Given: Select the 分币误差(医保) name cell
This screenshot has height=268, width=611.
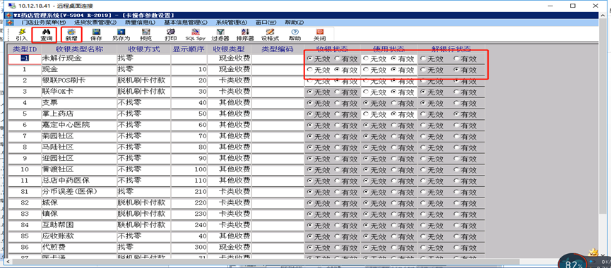Looking at the screenshot, I should 78,192.
